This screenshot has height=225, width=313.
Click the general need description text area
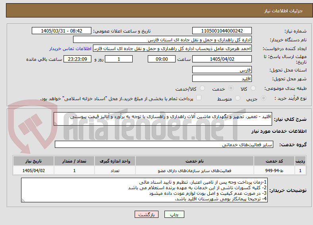click(163, 119)
